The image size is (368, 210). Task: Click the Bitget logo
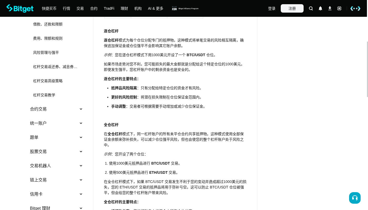point(20,8)
